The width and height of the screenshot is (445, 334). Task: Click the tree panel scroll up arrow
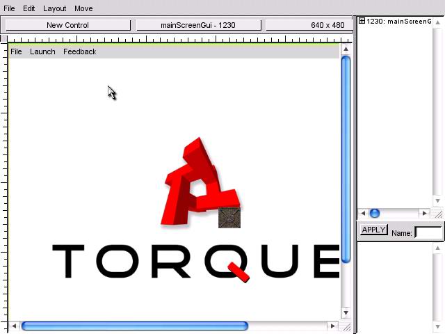coord(437,22)
